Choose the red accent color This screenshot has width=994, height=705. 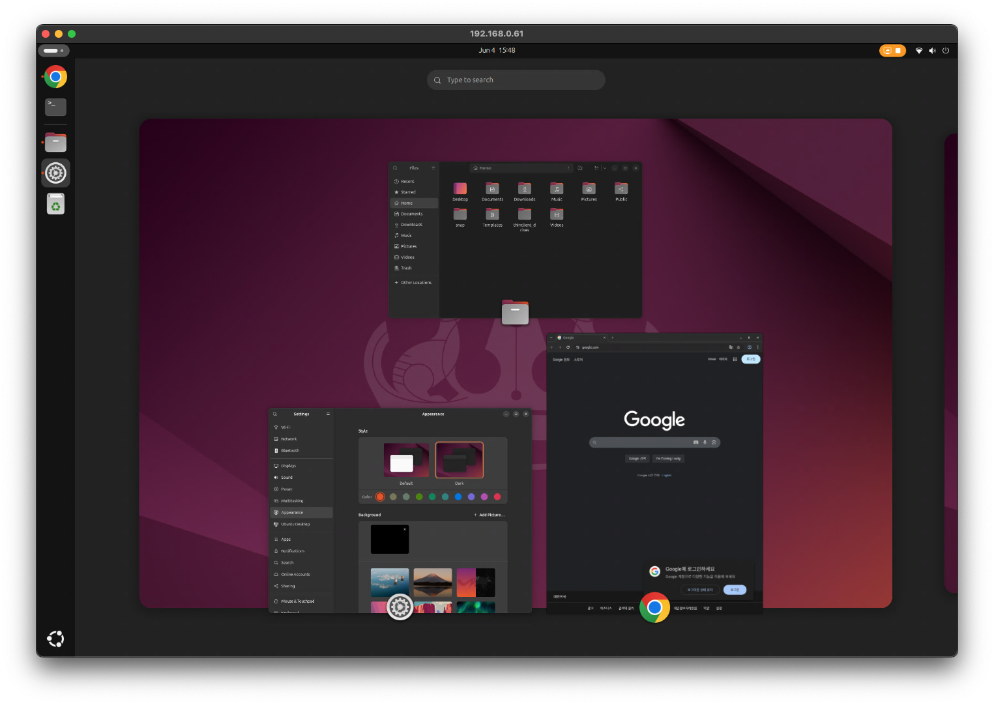[x=497, y=496]
